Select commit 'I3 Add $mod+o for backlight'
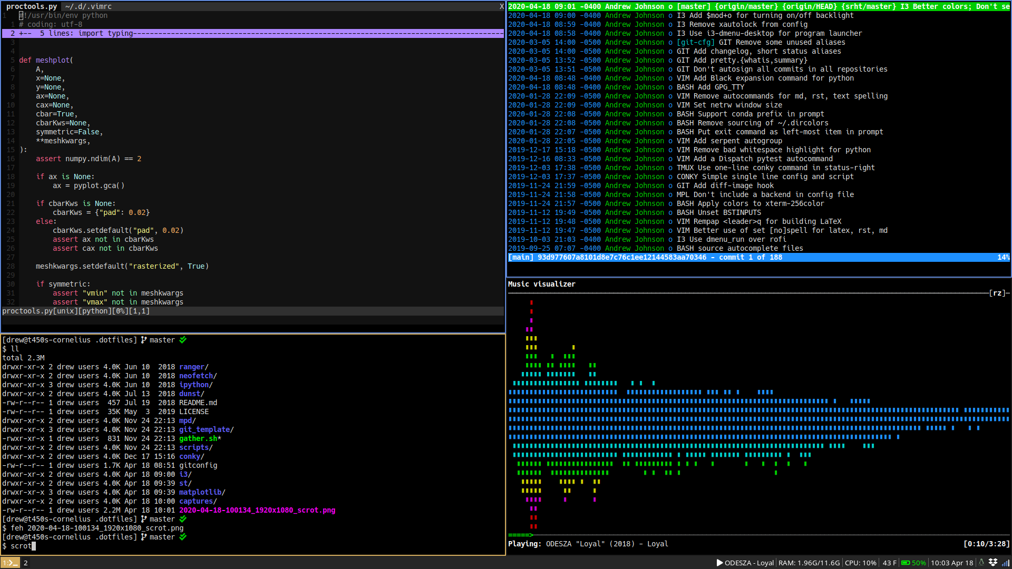 tap(764, 15)
